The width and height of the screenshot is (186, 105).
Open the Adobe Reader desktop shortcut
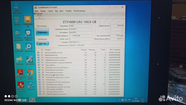[20, 74]
